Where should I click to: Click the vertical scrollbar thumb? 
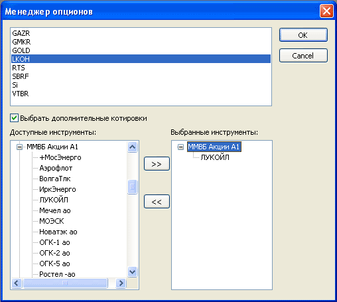[132, 187]
